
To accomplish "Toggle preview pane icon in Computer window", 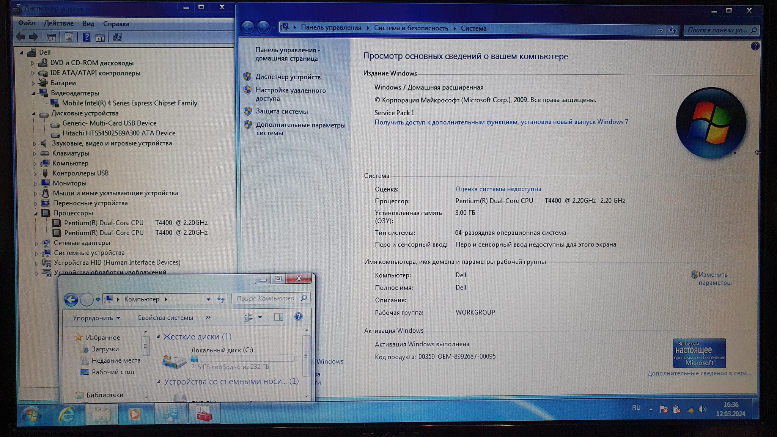I will click(x=278, y=317).
